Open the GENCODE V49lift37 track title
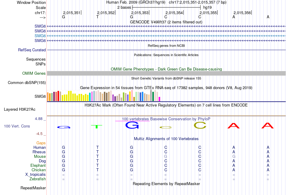The image size is (286, 195). 166,22
